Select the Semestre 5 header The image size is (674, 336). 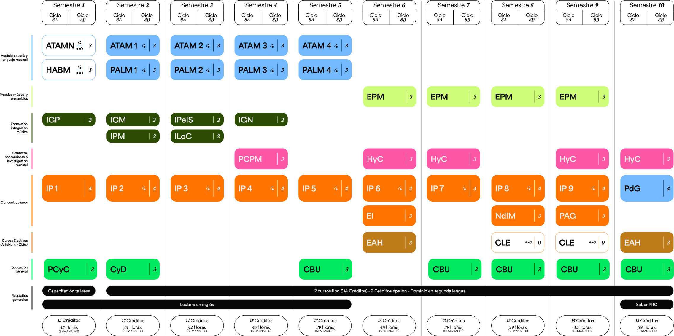(x=325, y=5)
